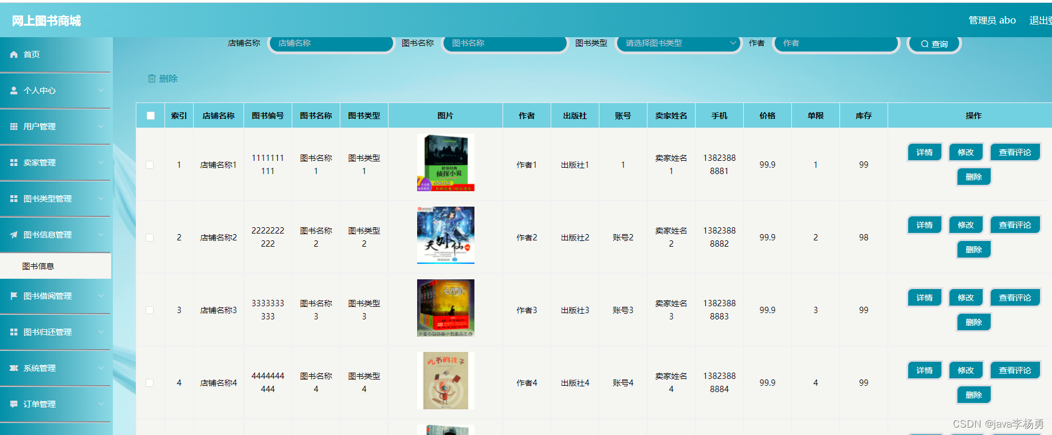Click 删除 button for row 店铺名称2
Viewport: 1052px width, 435px height.
974,250
